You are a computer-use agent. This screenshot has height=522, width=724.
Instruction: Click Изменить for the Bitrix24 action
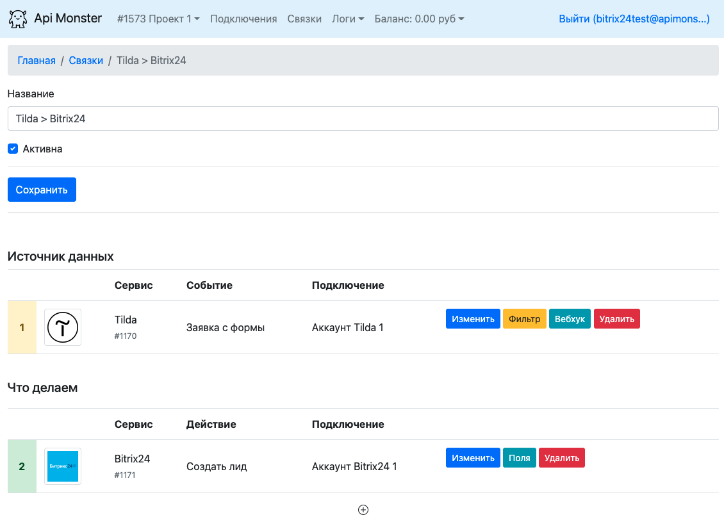point(473,458)
